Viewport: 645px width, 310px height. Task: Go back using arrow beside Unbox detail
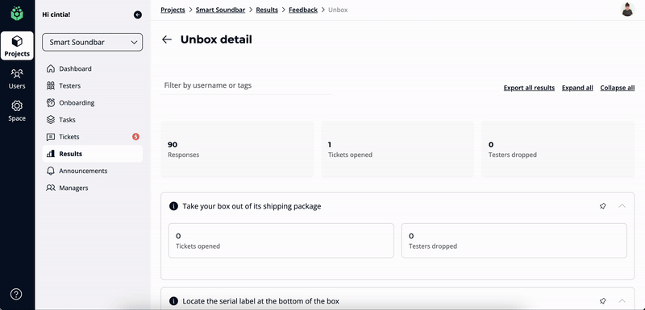pyautogui.click(x=167, y=39)
